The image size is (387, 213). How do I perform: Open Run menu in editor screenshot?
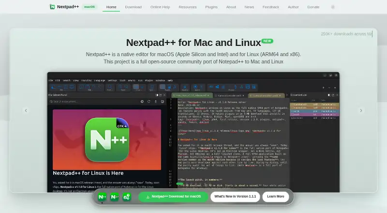pos(140,80)
